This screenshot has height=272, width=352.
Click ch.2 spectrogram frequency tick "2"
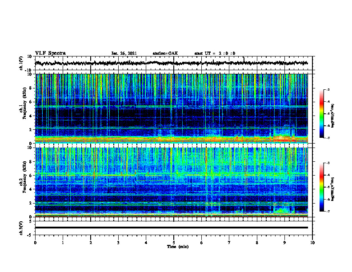click(31, 203)
